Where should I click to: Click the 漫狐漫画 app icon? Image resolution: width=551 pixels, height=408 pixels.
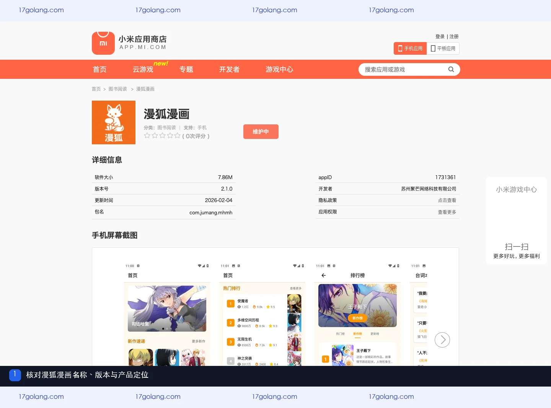tap(114, 122)
